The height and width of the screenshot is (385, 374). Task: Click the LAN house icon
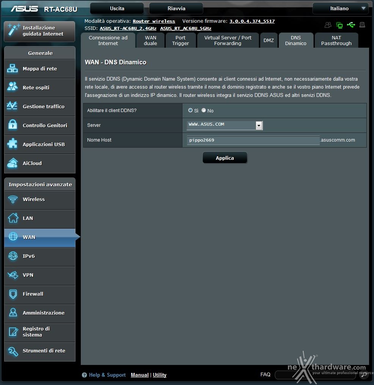(x=13, y=218)
